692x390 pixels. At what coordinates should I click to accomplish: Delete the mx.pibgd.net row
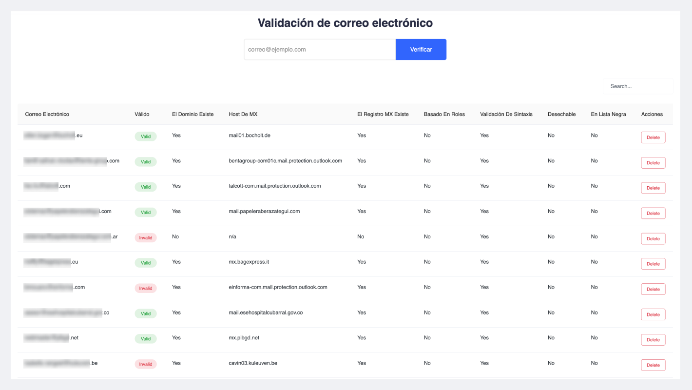(653, 340)
